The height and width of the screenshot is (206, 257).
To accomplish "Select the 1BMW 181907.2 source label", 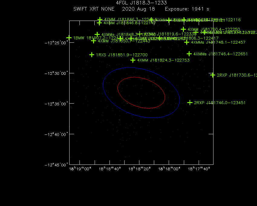I will coord(98,38).
